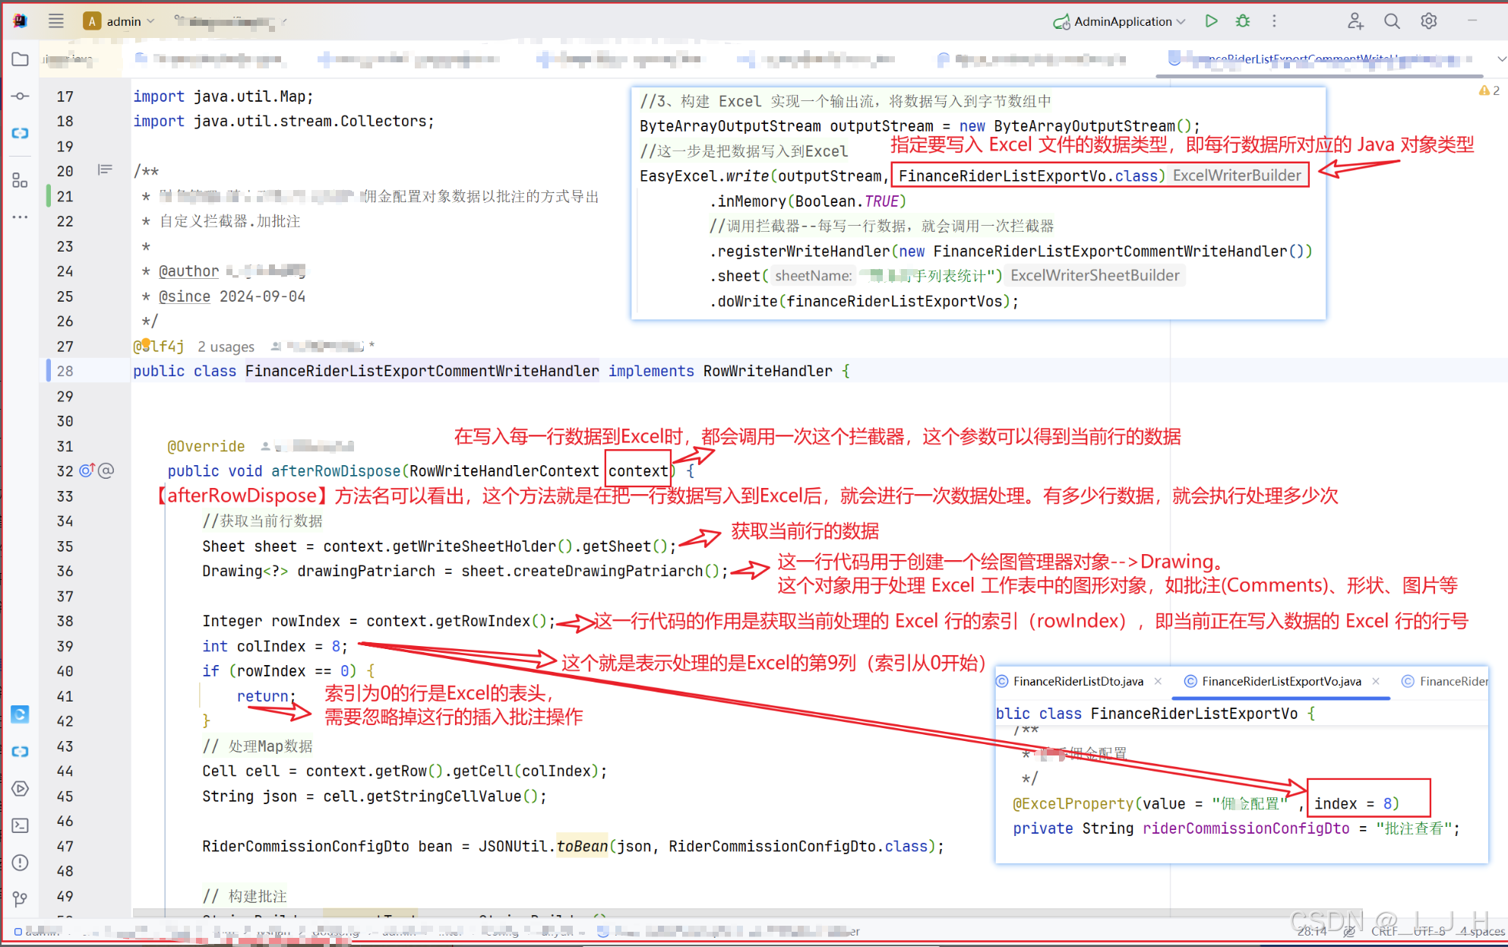Open the Code With Me user icon
The width and height of the screenshot is (1508, 947).
(1355, 21)
